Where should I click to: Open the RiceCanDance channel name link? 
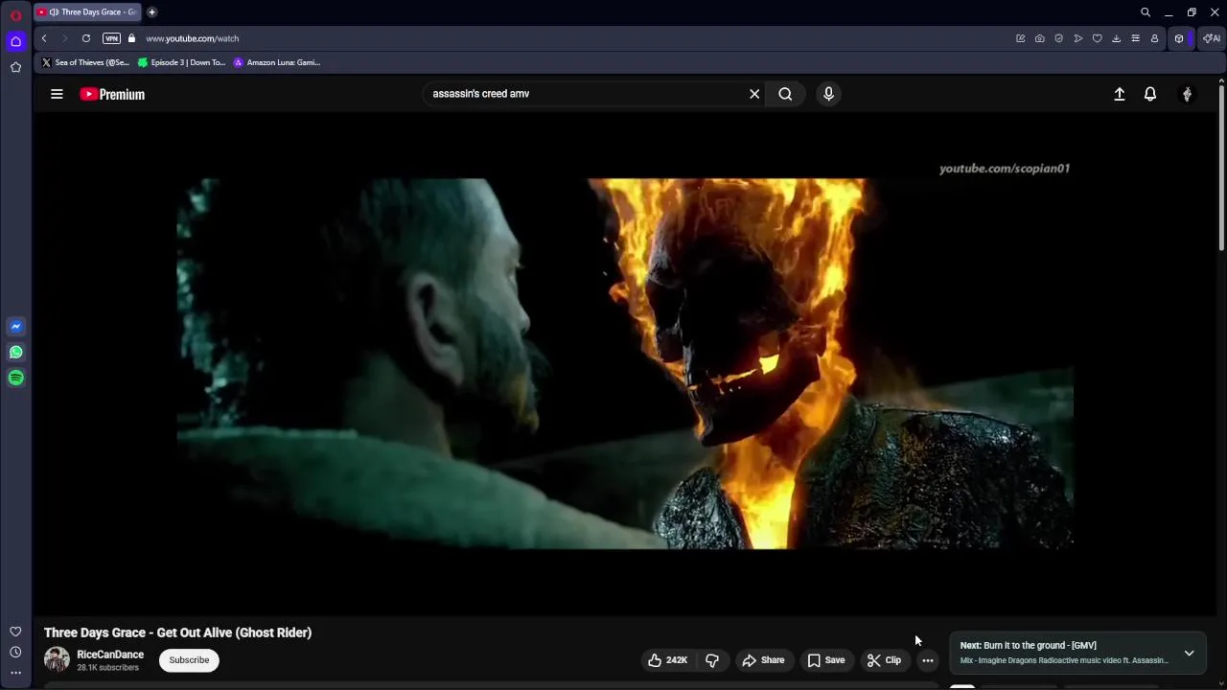click(x=110, y=655)
